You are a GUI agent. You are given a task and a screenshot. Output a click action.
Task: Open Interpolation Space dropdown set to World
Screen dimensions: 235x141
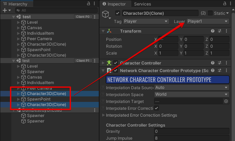[192, 94]
